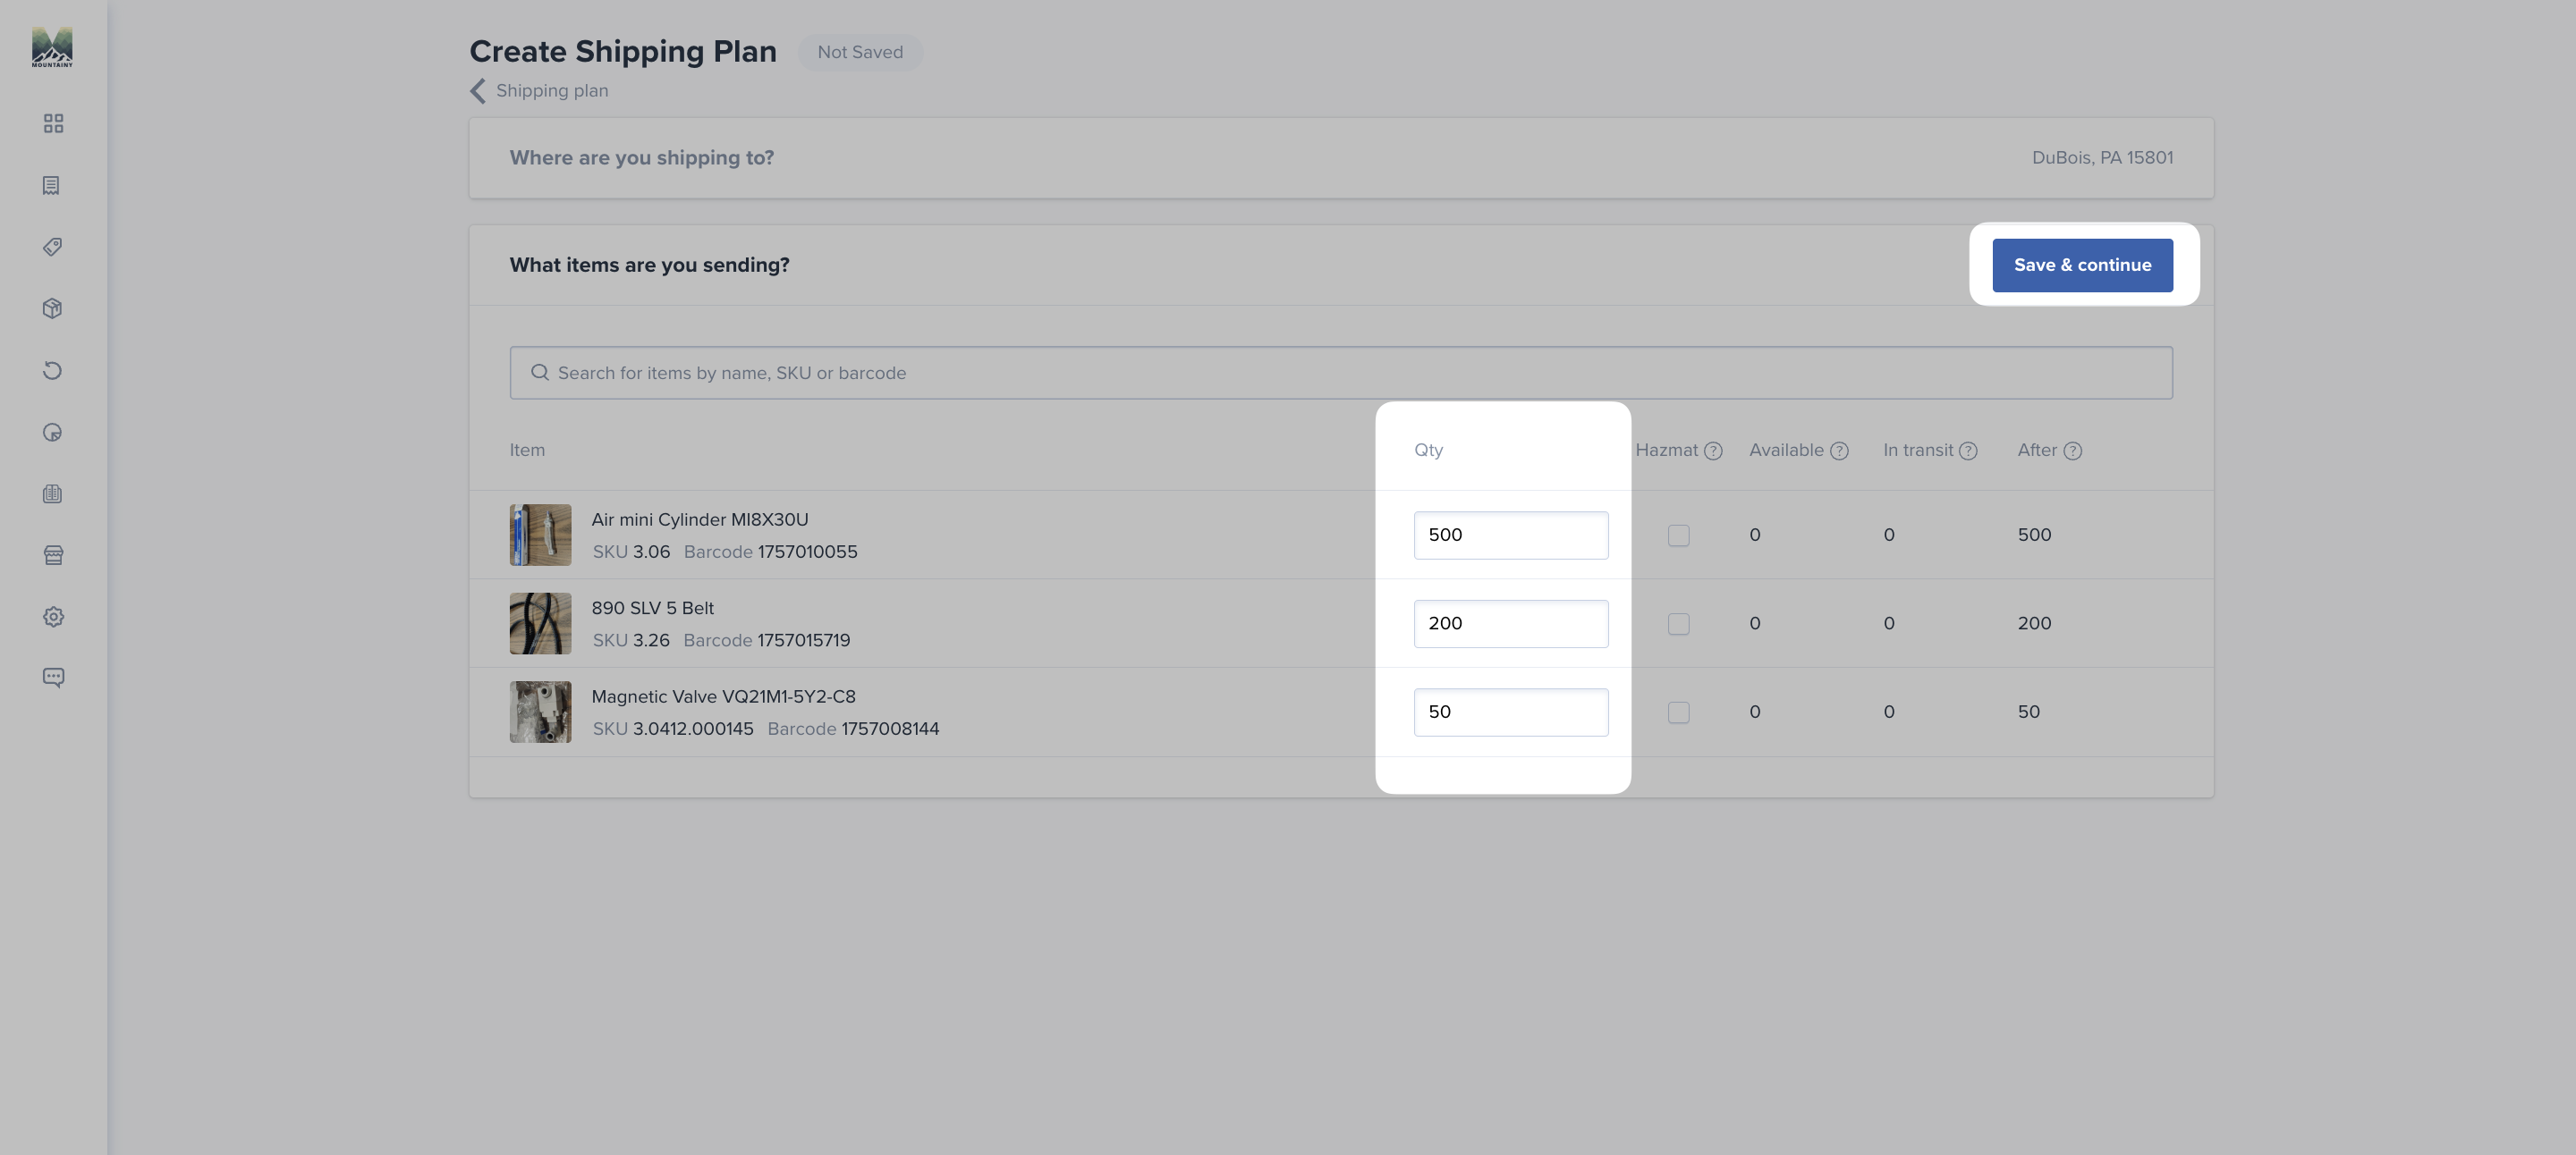The image size is (2576, 1155).
Task: Select the price tag icon in sidebar
Action: tap(53, 247)
